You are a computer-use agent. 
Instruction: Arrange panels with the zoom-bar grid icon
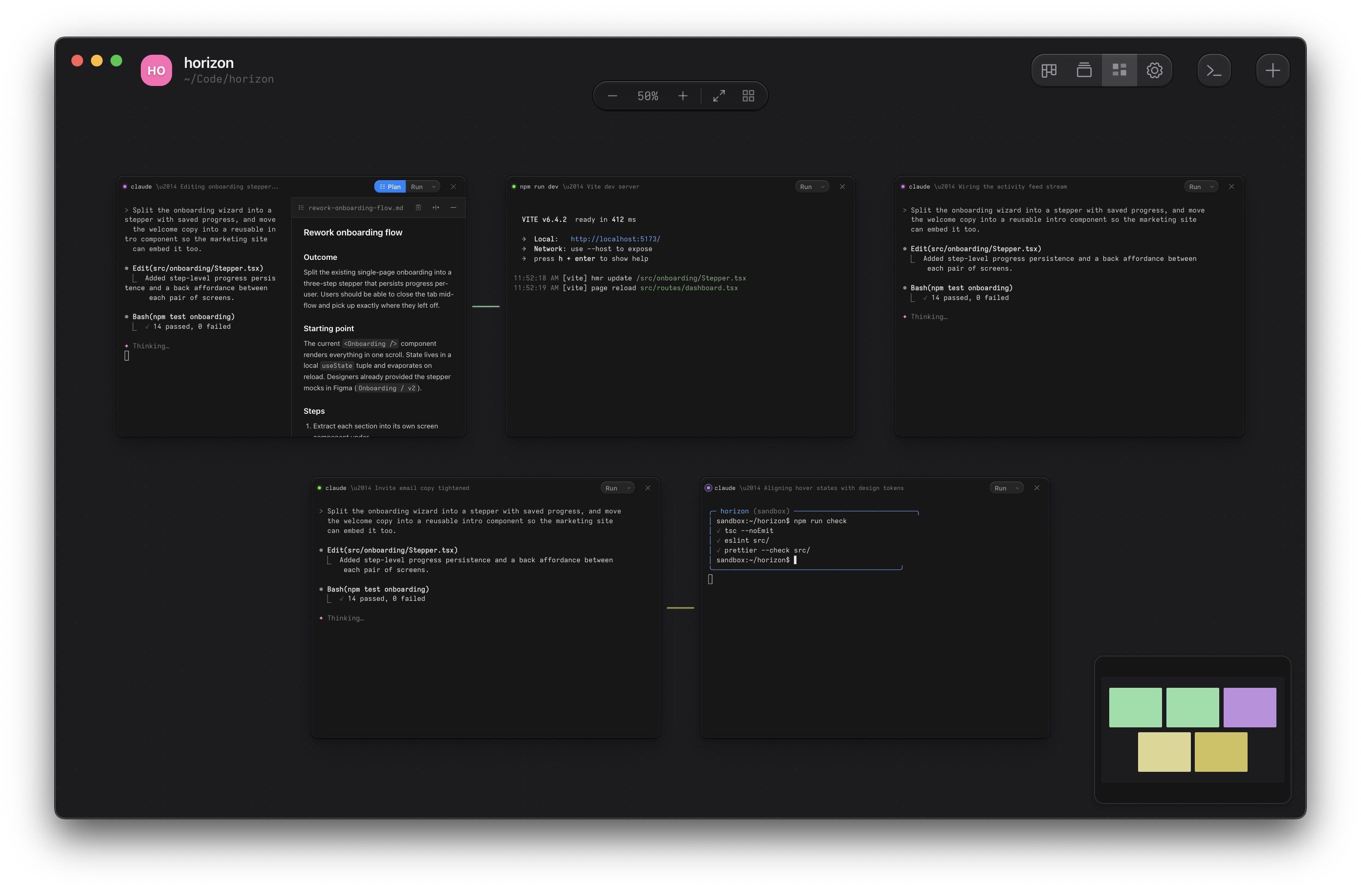(x=748, y=96)
